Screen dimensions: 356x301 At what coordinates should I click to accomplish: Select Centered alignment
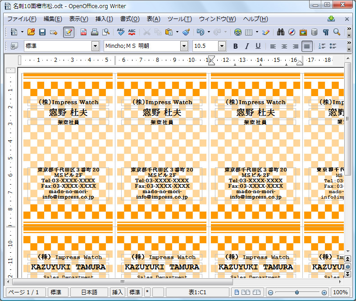pos(284,46)
